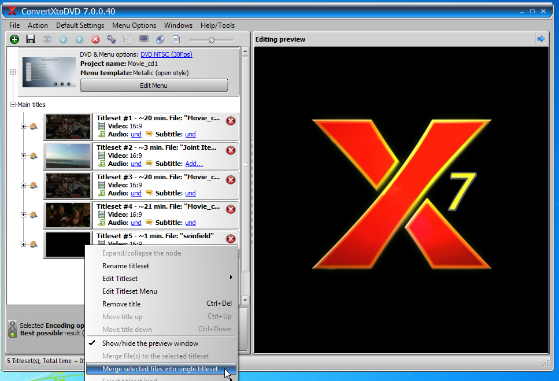Select the Titleset #2 ocean thumbnail
559x381 pixels.
pos(68,156)
